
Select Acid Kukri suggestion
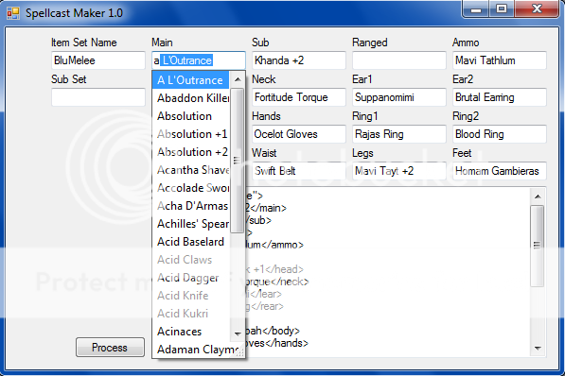coord(191,314)
